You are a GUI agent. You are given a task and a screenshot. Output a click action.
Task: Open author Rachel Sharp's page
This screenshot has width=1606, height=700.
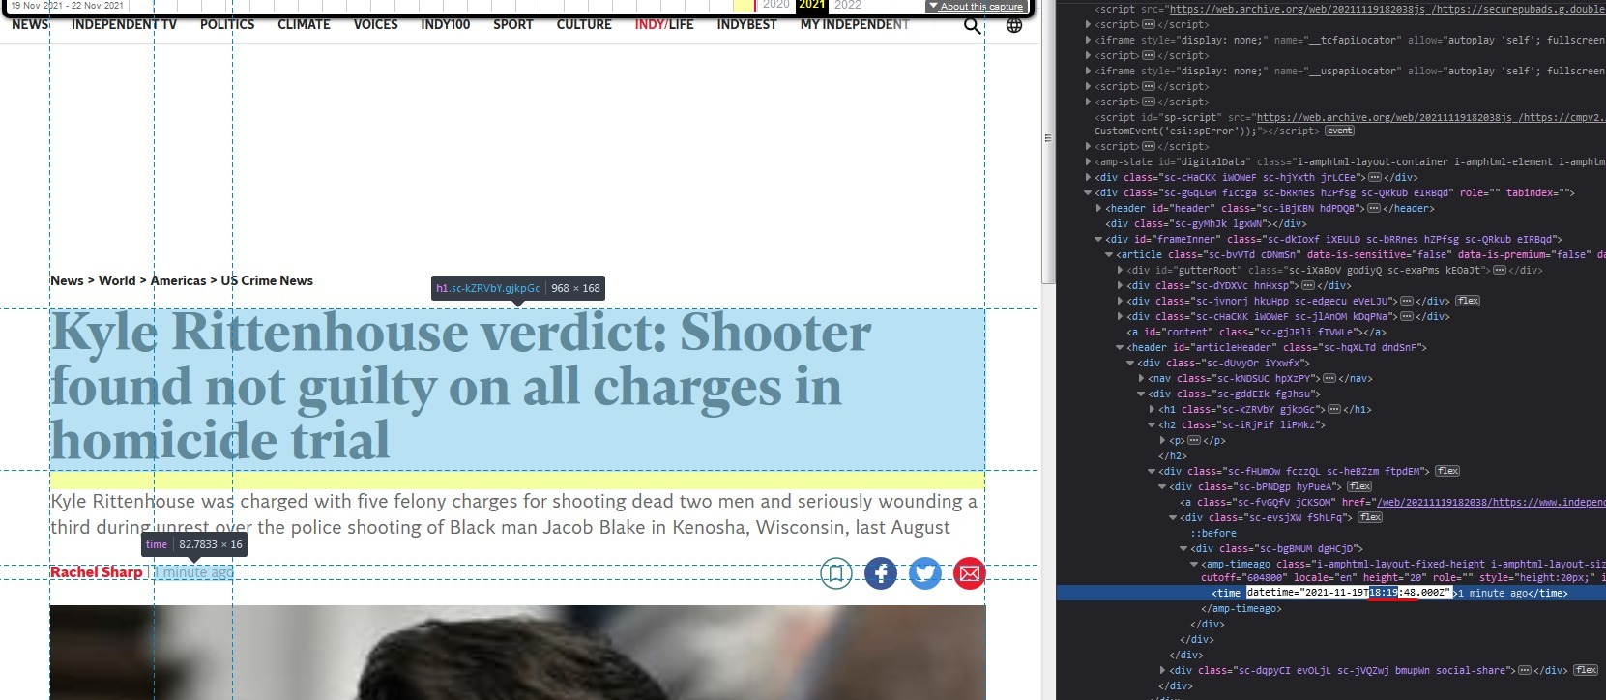(x=96, y=572)
